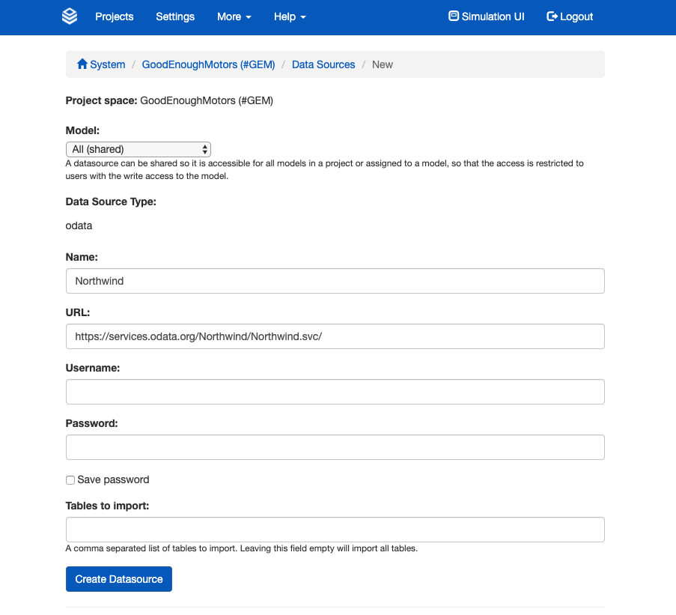Click the Name input field
The height and width of the screenshot is (615, 676).
tap(335, 281)
